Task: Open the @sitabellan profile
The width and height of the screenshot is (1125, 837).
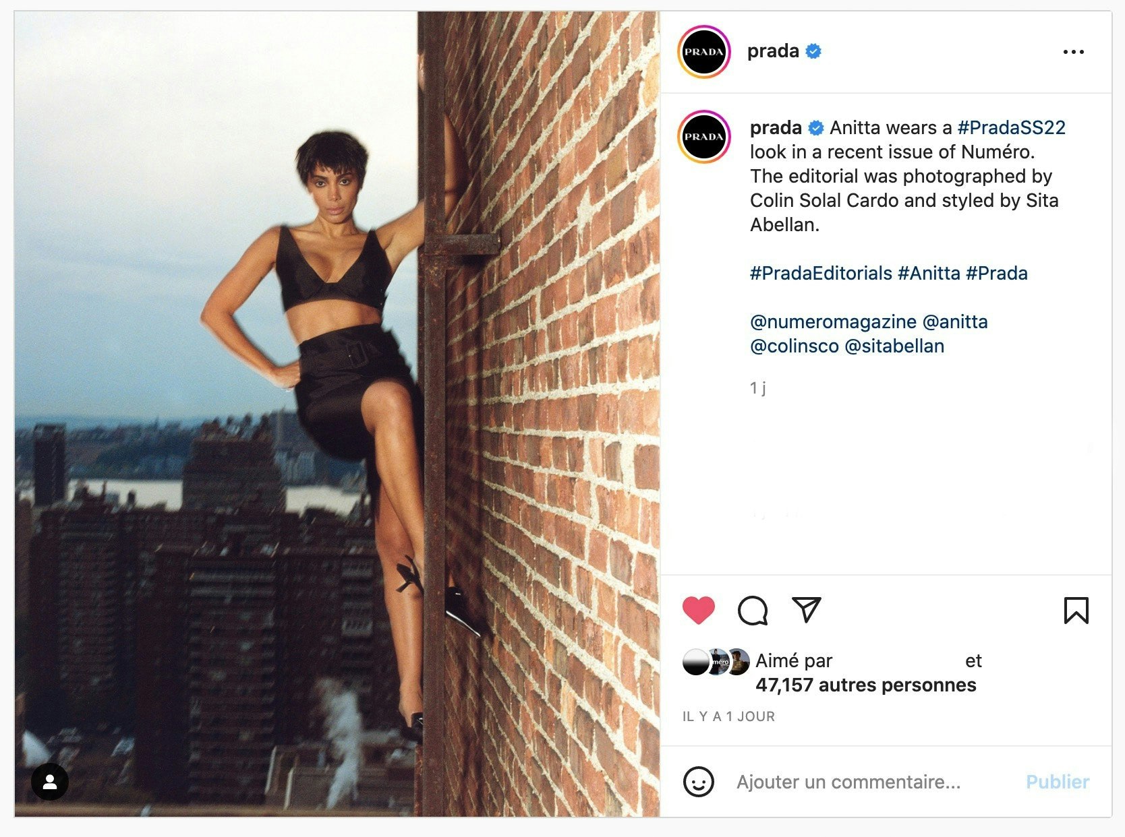Action: [894, 346]
